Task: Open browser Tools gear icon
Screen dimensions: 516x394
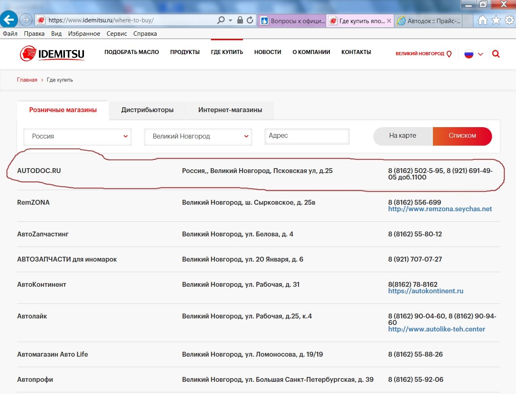Action: point(509,20)
